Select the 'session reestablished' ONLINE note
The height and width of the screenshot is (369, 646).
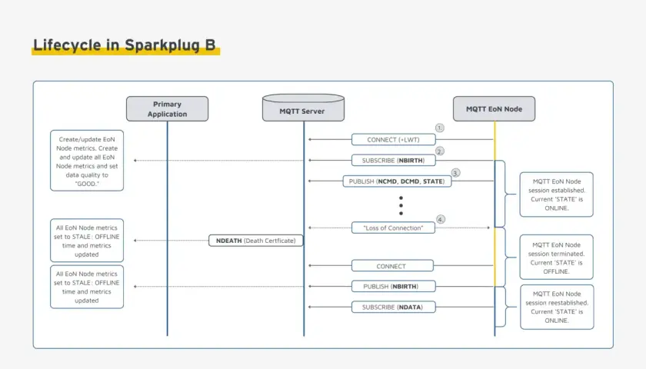[557, 307]
